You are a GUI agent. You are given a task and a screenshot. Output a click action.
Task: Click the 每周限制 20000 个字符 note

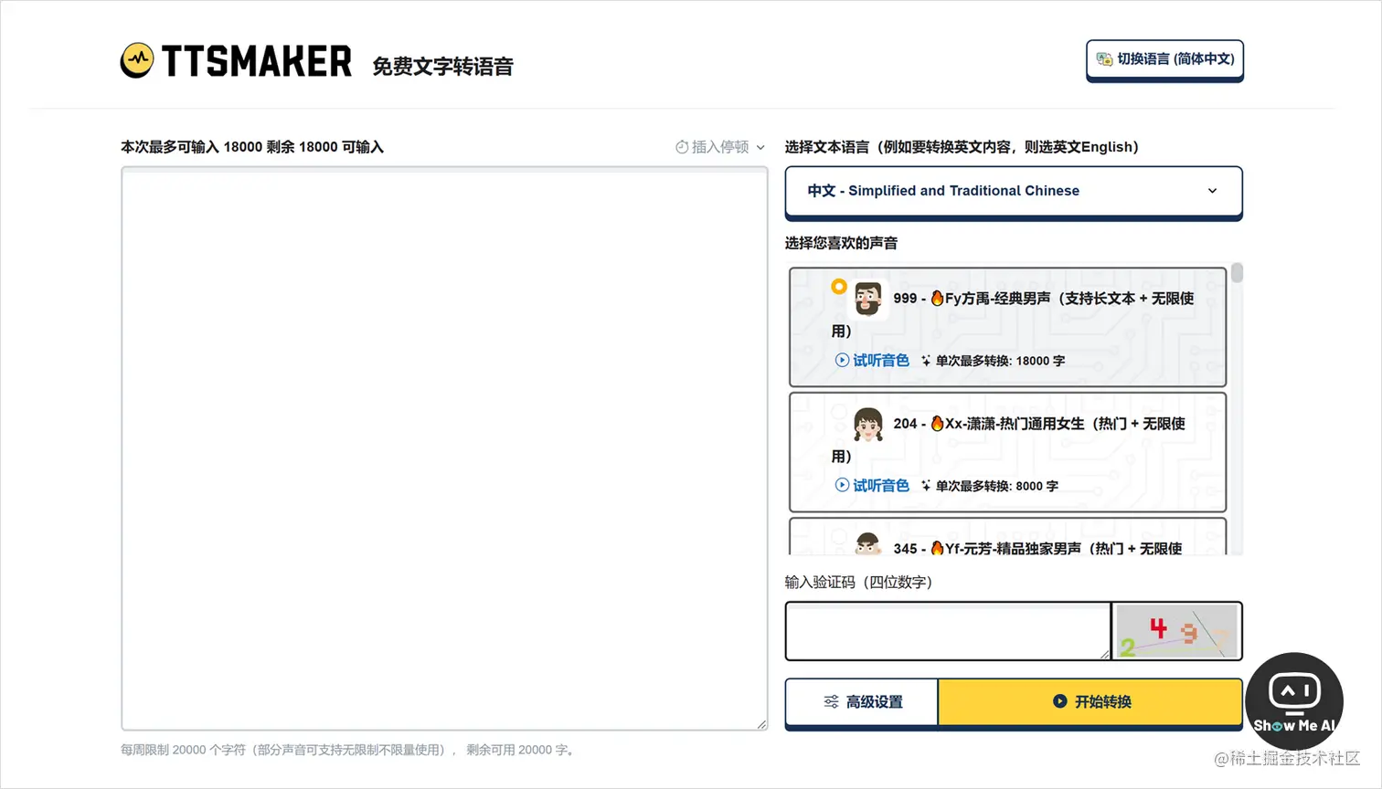348,750
